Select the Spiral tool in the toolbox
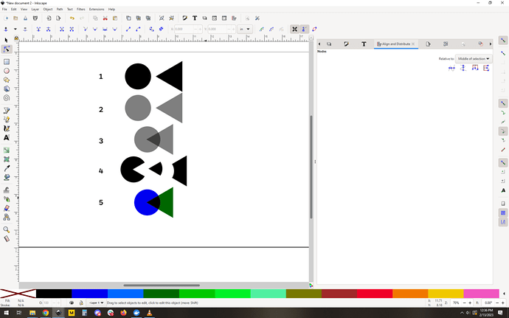This screenshot has width=509, height=318. [x=7, y=97]
